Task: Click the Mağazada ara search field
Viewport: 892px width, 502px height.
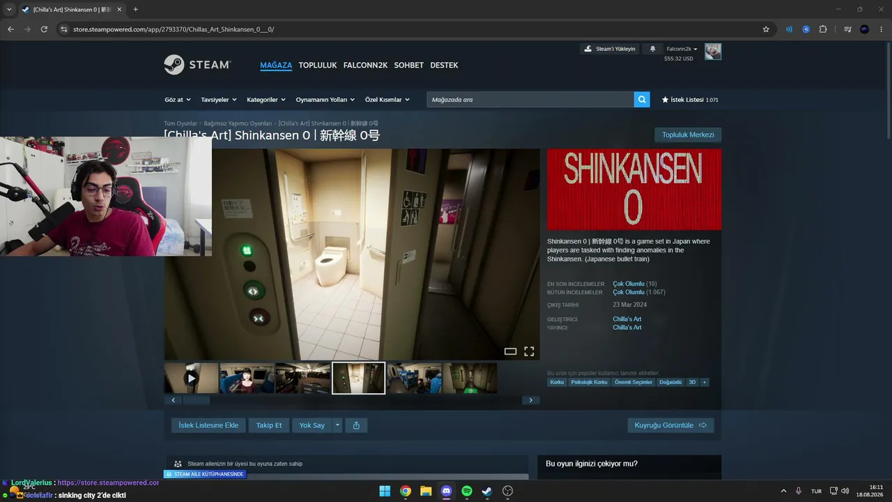Action: pos(530,100)
